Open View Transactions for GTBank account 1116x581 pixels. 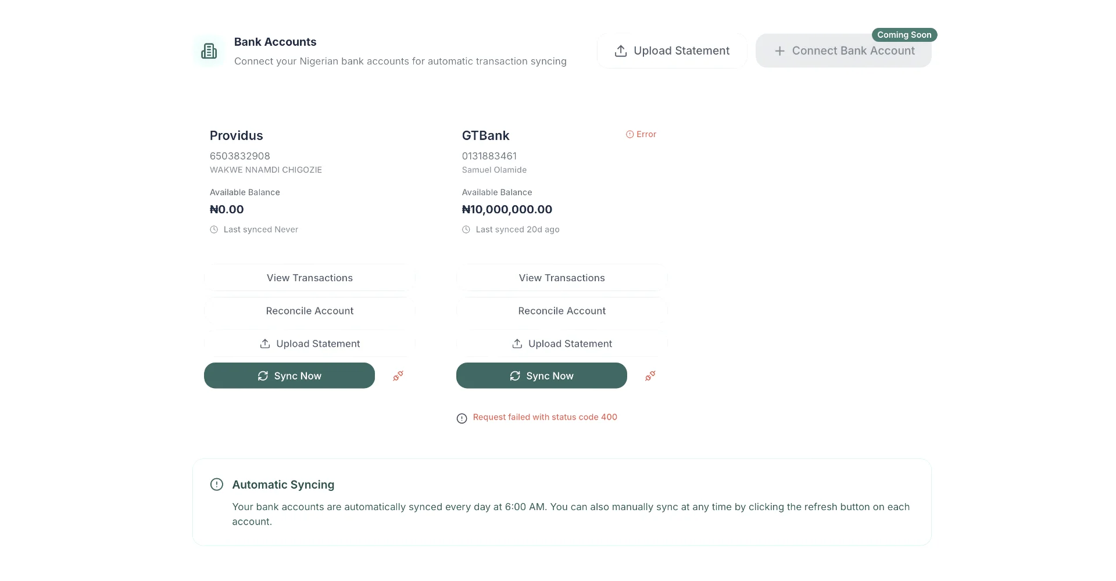(x=561, y=278)
